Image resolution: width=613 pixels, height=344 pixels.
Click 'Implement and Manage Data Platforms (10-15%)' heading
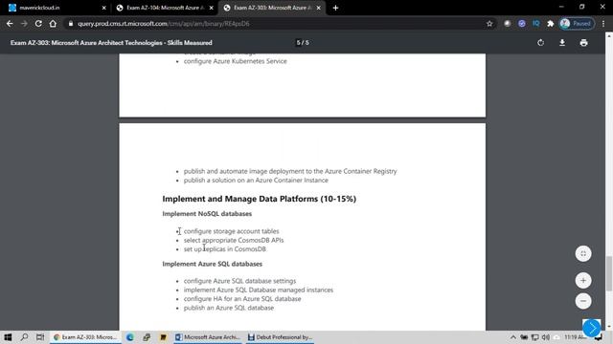click(x=260, y=199)
